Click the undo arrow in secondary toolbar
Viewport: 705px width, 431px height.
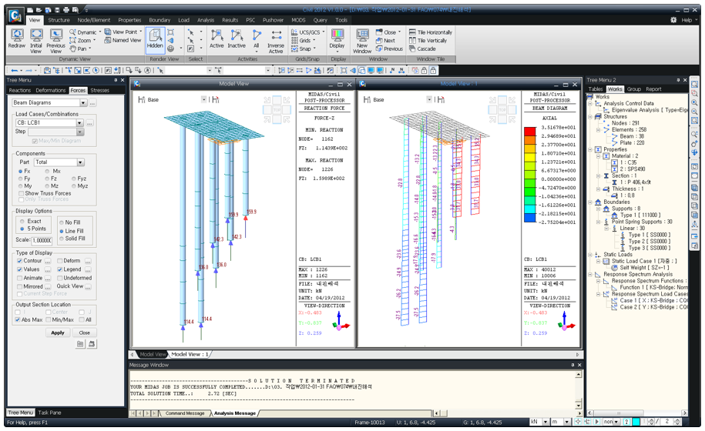[x=15, y=71]
